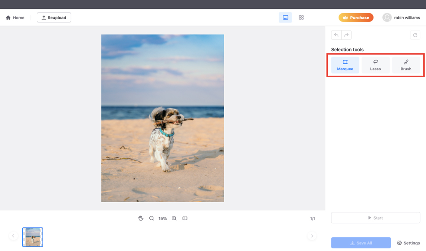Screen dimensions: 426x251
Task: Toggle before/after compare view
Action: (x=185, y=218)
